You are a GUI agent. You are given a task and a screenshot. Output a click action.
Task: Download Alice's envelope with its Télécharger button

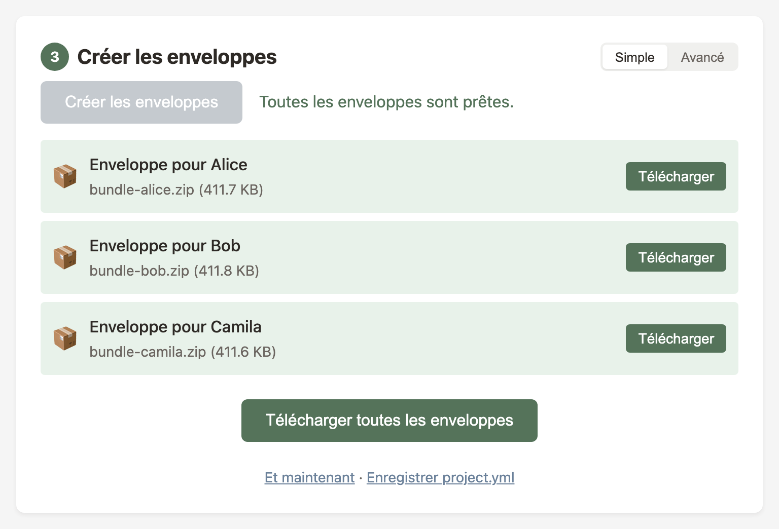(x=676, y=176)
